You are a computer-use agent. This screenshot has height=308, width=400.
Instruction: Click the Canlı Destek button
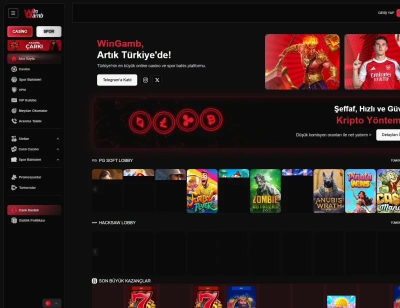point(34,210)
